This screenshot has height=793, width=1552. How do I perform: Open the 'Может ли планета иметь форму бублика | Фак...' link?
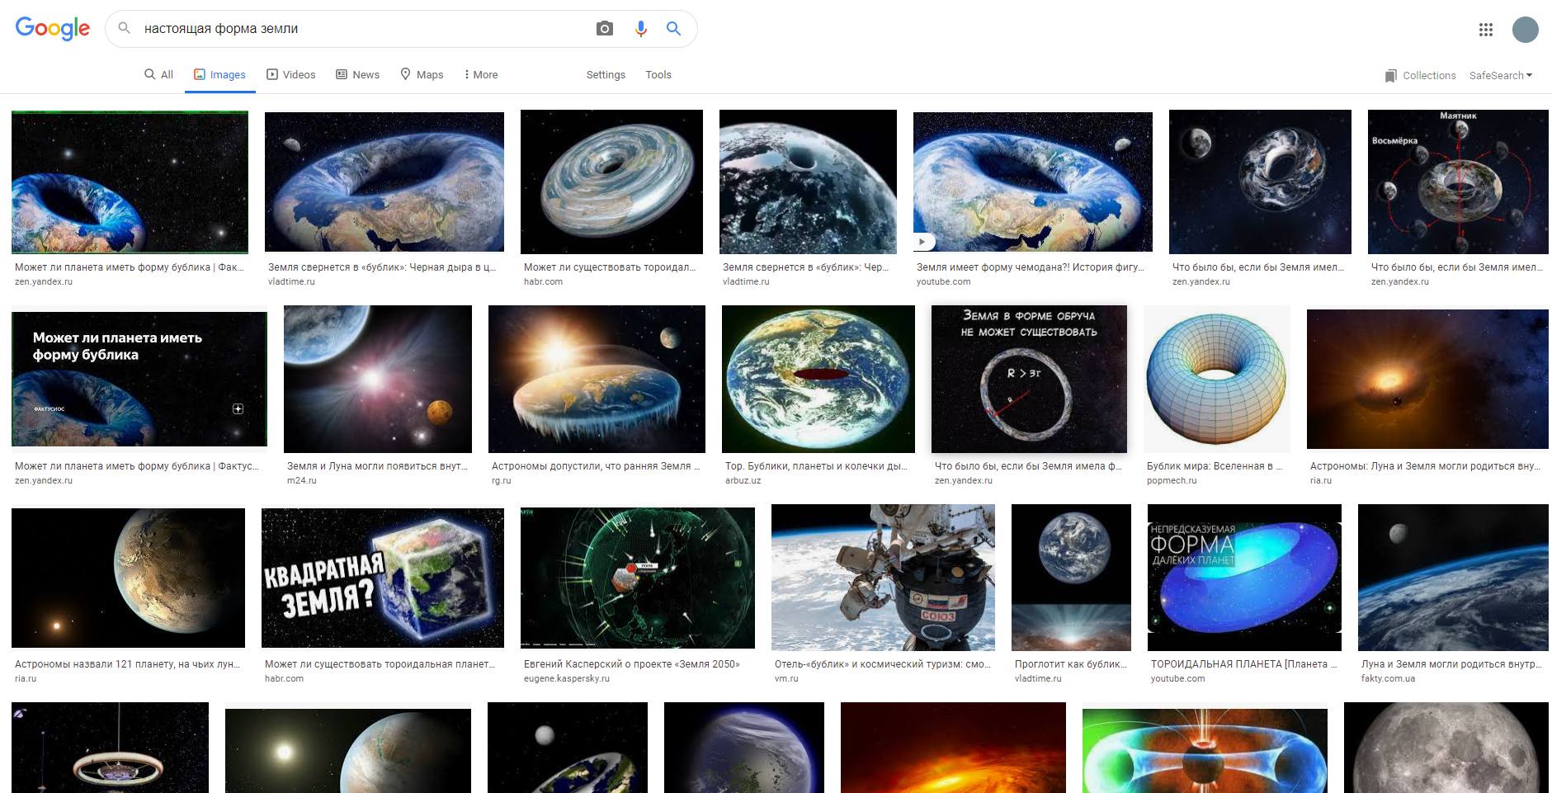click(130, 267)
